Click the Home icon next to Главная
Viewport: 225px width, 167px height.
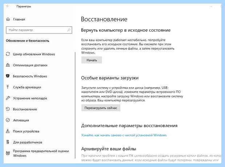tap(8, 19)
